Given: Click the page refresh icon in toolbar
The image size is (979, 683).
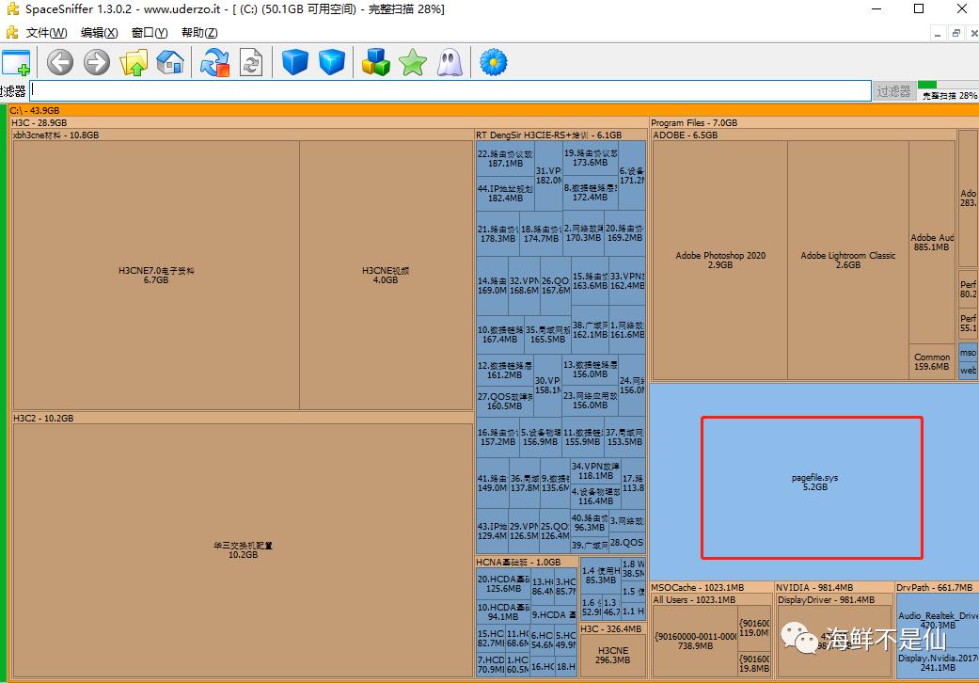Looking at the screenshot, I should click(x=251, y=63).
